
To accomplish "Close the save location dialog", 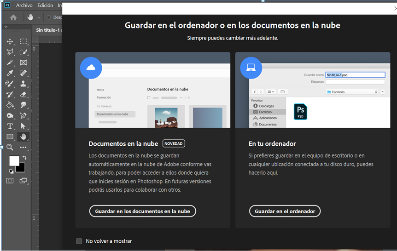I will (395, 9).
